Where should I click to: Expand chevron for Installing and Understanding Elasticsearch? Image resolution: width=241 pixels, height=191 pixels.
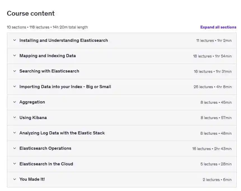[x=15, y=40]
